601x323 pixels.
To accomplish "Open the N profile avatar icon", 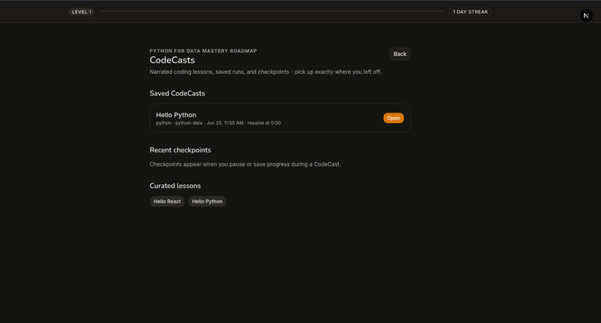I will tap(586, 16).
